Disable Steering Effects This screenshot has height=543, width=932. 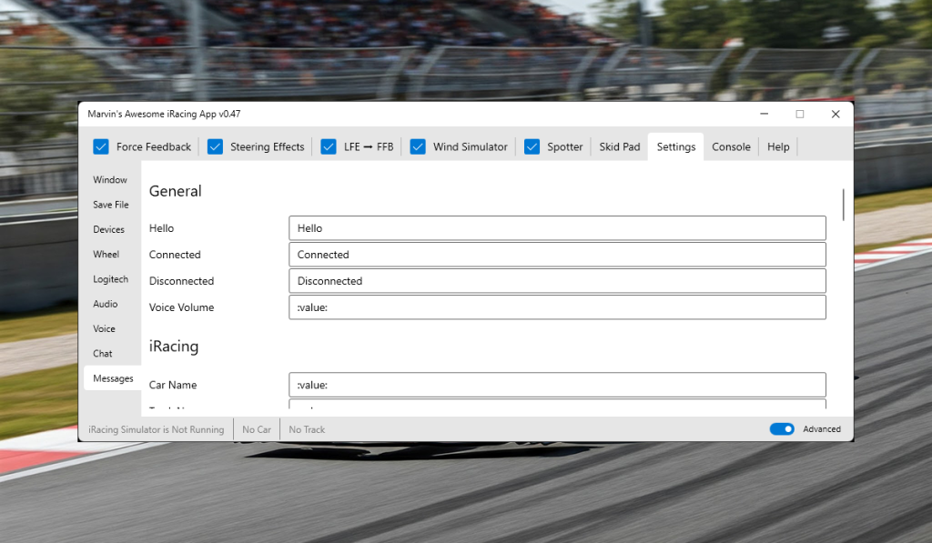[x=215, y=146]
